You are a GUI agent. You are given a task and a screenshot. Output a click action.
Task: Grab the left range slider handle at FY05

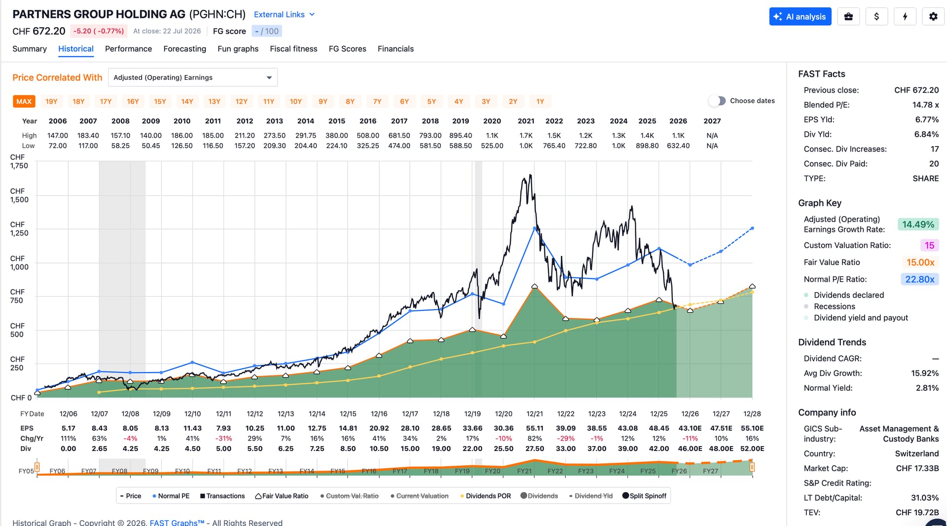[x=37, y=467]
